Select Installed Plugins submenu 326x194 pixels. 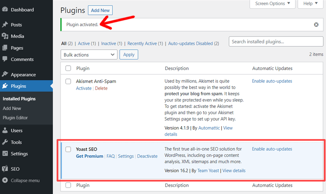tap(19, 99)
